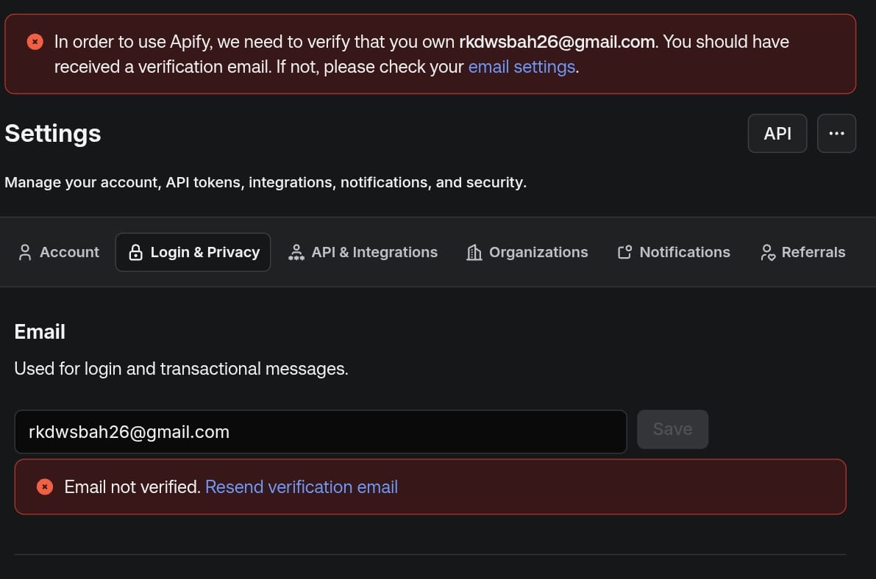Open the Referrals tab
Image resolution: width=876 pixels, height=579 pixels.
(802, 252)
